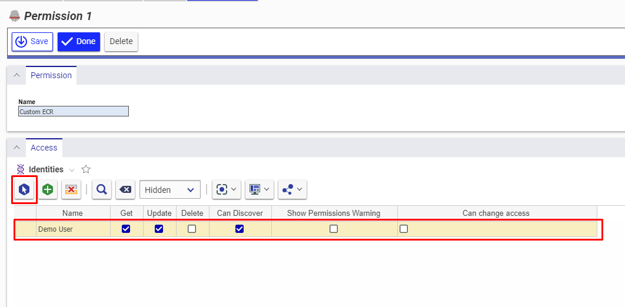This screenshot has height=307, width=625.
Task: Select the Access tab
Action: pos(44,148)
